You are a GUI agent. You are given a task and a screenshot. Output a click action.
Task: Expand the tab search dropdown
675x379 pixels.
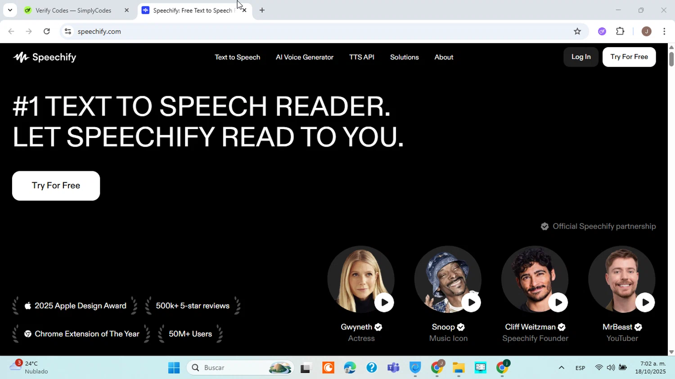(10, 10)
